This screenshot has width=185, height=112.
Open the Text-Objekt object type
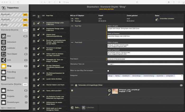pyautogui.click(x=14, y=54)
